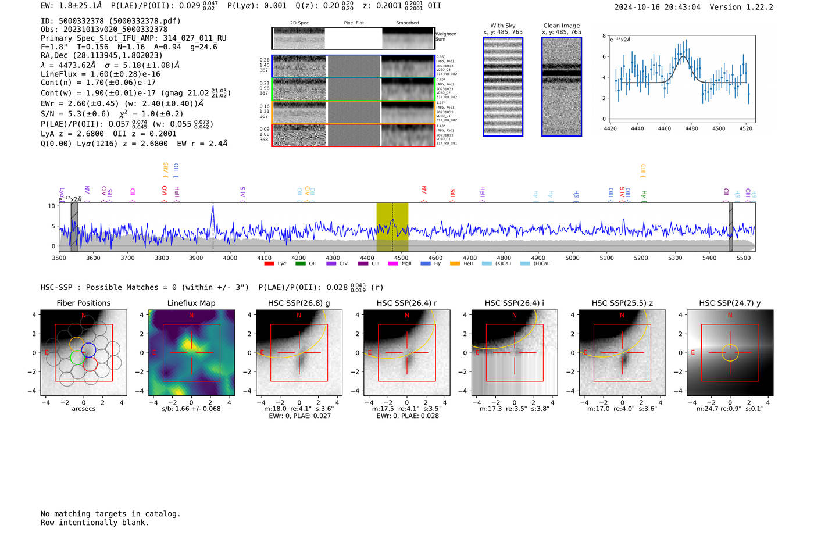The height and width of the screenshot is (554, 814).
Task: Click the Weighted Sum spectrum strip
Action: tap(353, 38)
